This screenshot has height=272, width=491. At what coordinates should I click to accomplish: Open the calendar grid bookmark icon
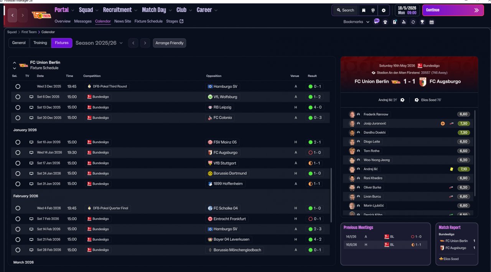[432, 22]
